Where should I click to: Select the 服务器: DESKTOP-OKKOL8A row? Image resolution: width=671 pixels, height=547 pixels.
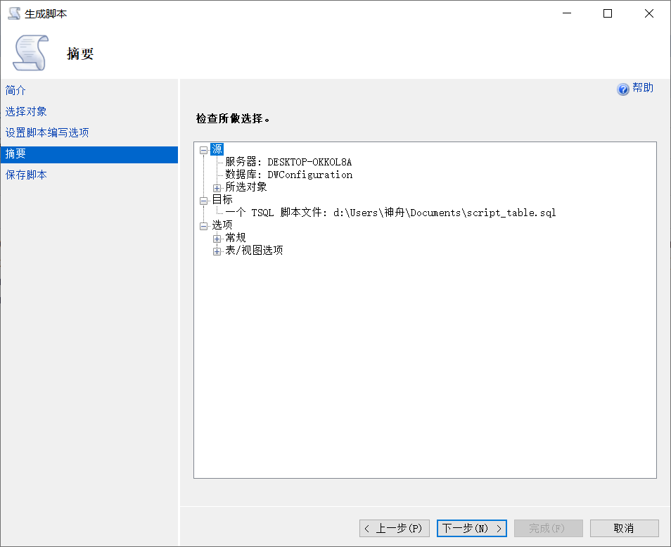(x=288, y=161)
